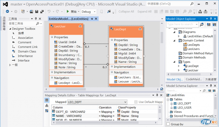Click the Undo toolbar icon
Viewport: 219px width, 127px height.
tap(49, 11)
